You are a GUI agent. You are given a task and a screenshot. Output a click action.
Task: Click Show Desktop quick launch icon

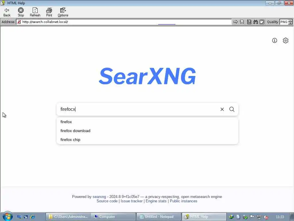(x=19, y=217)
